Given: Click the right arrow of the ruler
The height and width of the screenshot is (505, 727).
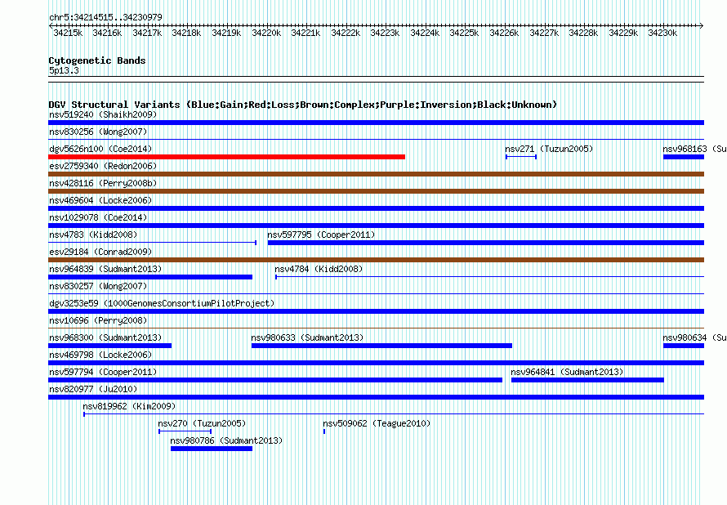Looking at the screenshot, I should pyautogui.click(x=702, y=25).
